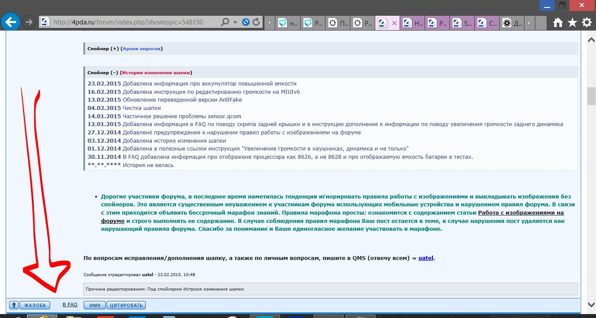The width and height of the screenshot is (596, 318).
Task: Click the vertical scrollbar thumb
Action: pos(591,96)
